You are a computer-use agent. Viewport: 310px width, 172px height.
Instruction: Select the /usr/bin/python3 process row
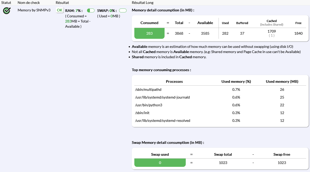pos(149,105)
